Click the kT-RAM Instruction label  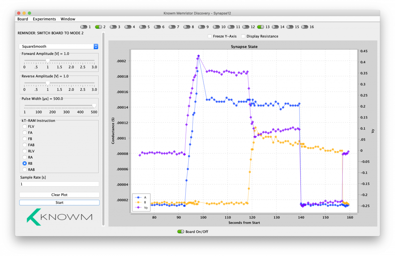(39, 121)
